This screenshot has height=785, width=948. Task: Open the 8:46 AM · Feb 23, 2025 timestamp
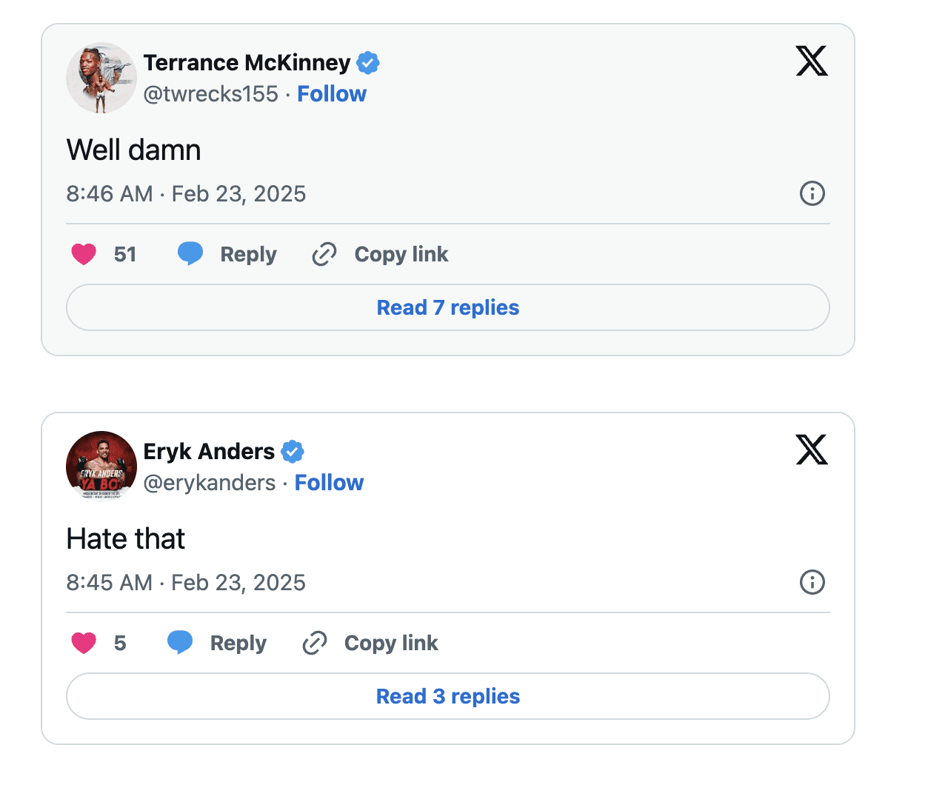(186, 194)
